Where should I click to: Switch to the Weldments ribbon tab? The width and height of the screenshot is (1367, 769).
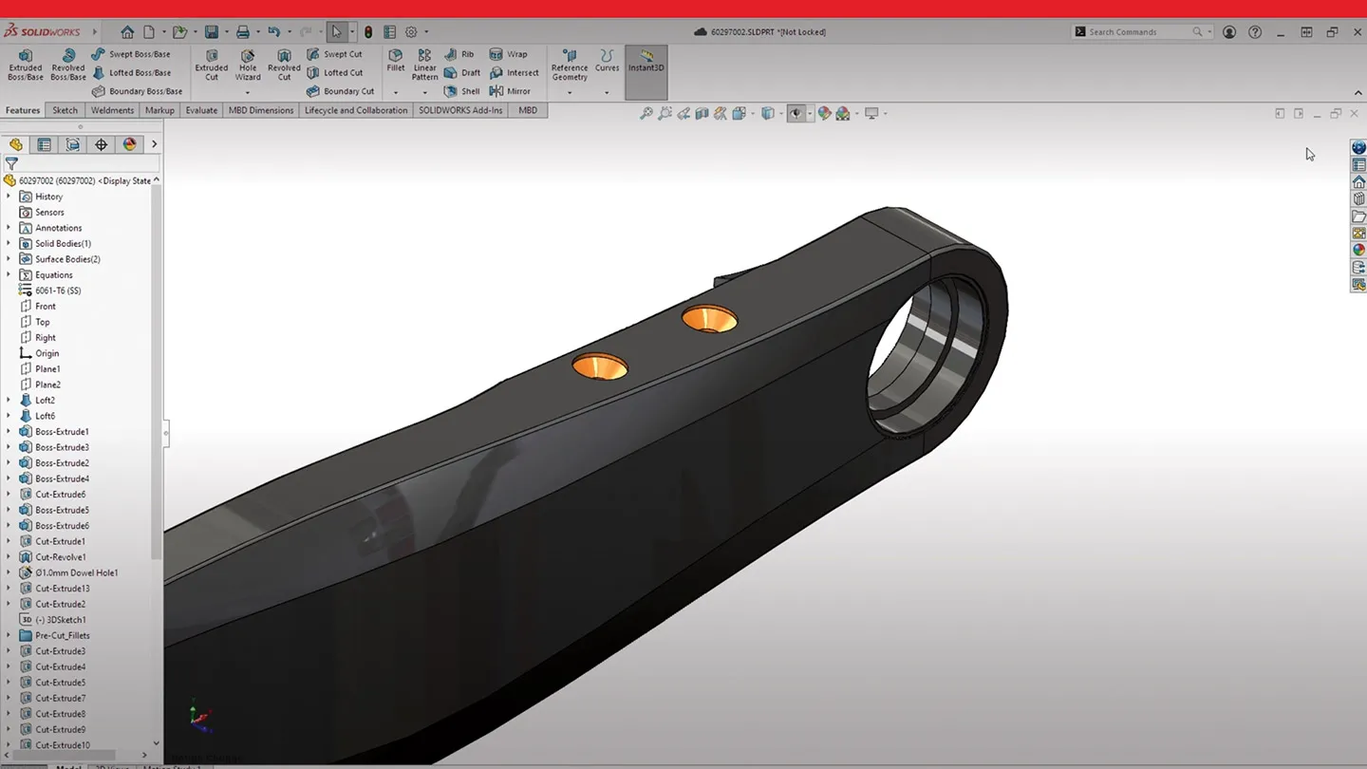[x=112, y=110]
